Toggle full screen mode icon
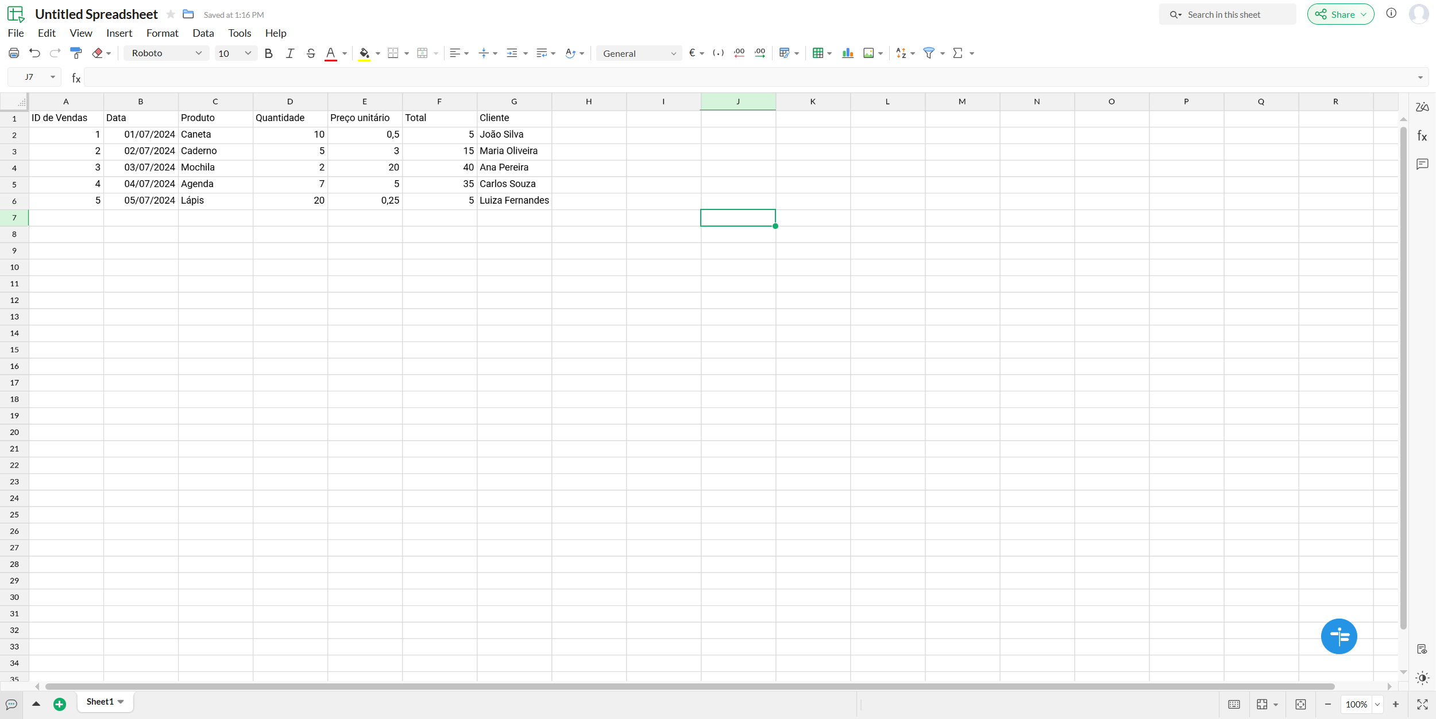This screenshot has height=719, width=1436. (x=1422, y=704)
